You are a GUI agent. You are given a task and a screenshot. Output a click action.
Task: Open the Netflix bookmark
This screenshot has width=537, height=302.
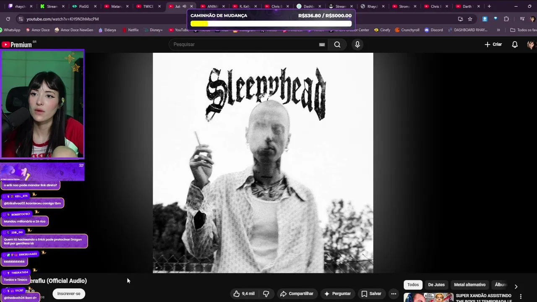pyautogui.click(x=130, y=30)
